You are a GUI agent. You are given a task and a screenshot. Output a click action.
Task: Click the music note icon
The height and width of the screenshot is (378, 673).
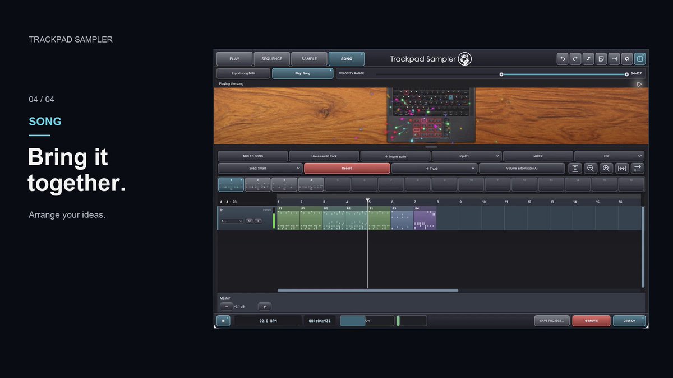[588, 59]
